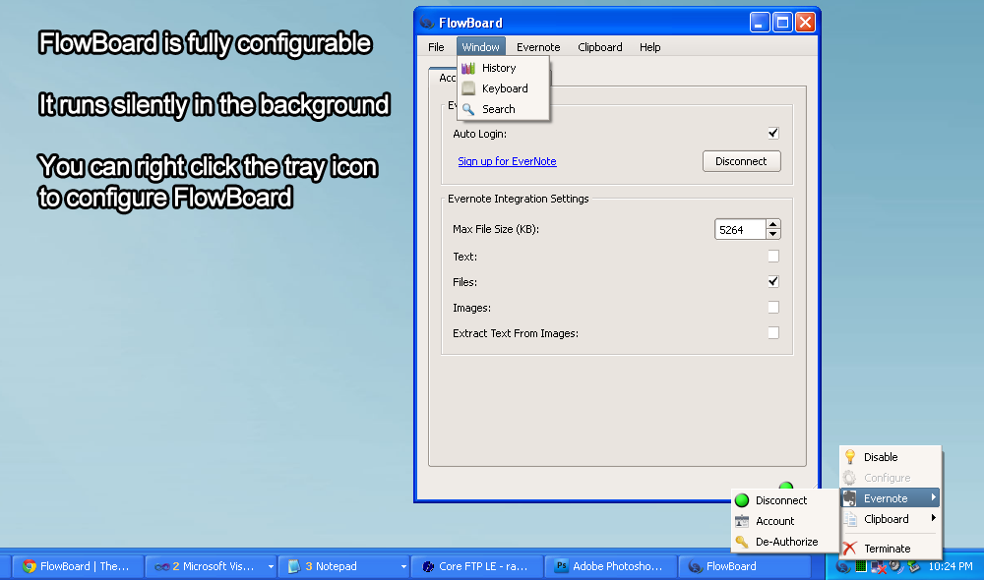
Task: Click the FlowBoard title bar icon
Action: (x=427, y=23)
